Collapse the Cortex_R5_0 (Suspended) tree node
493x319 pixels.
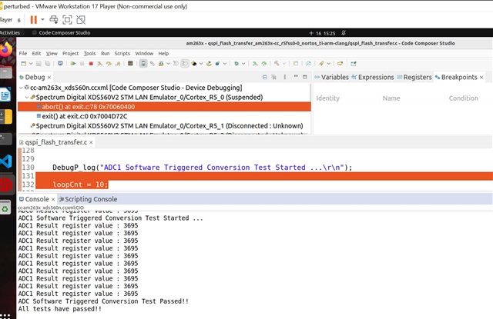pyautogui.click(x=27, y=97)
